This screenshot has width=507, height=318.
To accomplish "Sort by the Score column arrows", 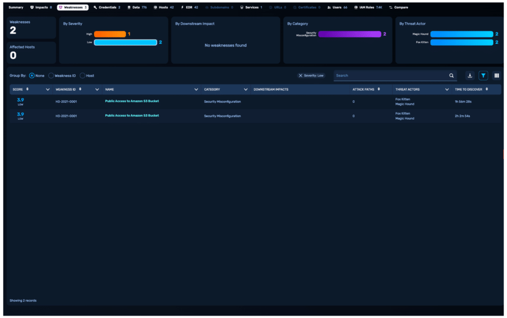I will click(28, 89).
